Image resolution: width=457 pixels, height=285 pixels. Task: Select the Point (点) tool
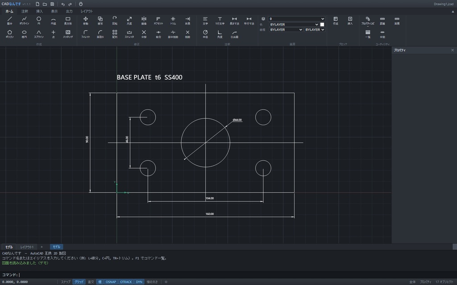pyautogui.click(x=54, y=34)
